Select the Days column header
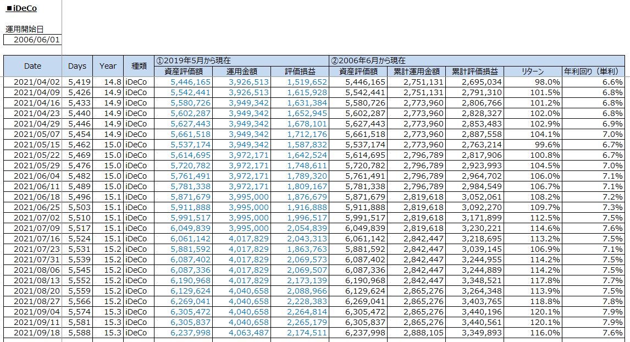Image resolution: width=630 pixels, height=342 pixels. click(x=77, y=66)
